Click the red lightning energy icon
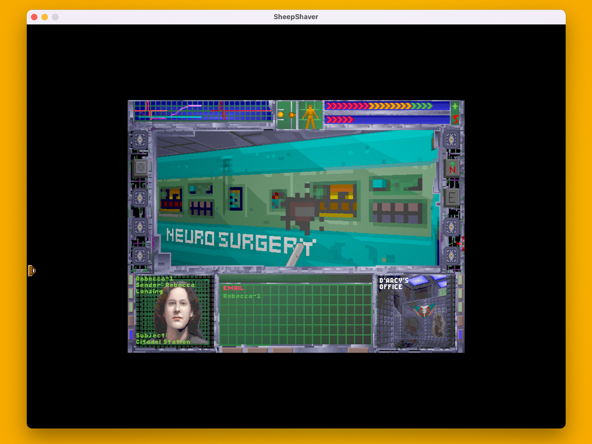Image resolution: width=592 pixels, height=444 pixels. (455, 120)
